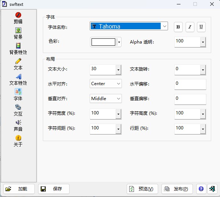Click the exit door icon button
This screenshot has height=197, width=220.
(212, 189)
